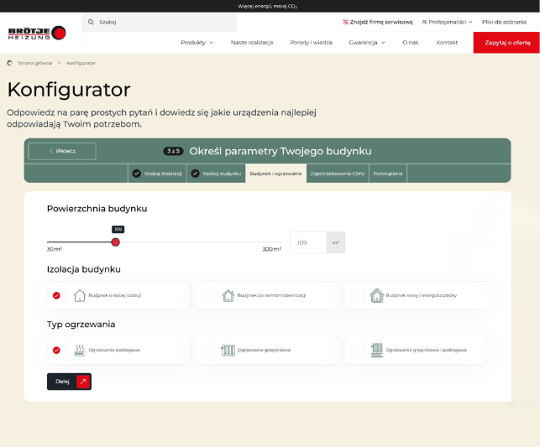Click the search magnifier icon
540x447 pixels.
[91, 22]
